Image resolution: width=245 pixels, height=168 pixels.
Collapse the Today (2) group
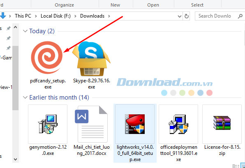(x=25, y=31)
